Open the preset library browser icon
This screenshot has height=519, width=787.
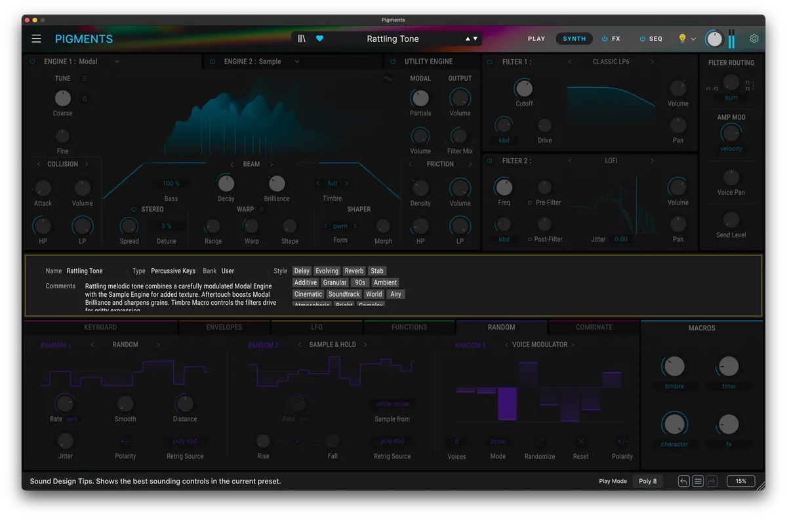point(302,39)
